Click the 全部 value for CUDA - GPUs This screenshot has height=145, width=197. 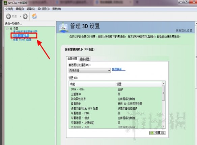pyautogui.click(x=120, y=89)
